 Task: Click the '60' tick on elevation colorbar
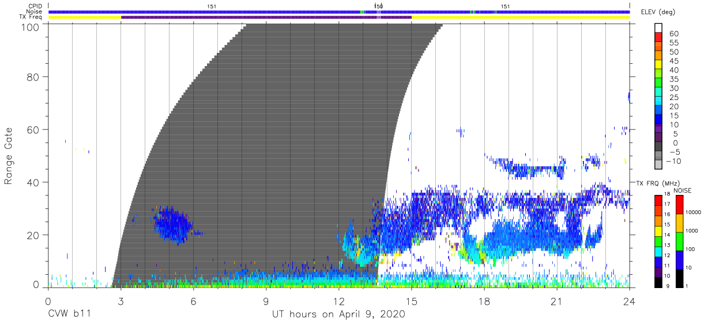click(x=673, y=33)
